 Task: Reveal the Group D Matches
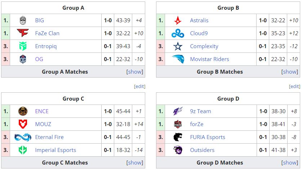tap(290, 162)
